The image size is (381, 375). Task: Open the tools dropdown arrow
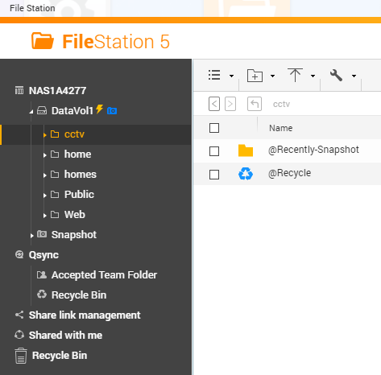354,76
